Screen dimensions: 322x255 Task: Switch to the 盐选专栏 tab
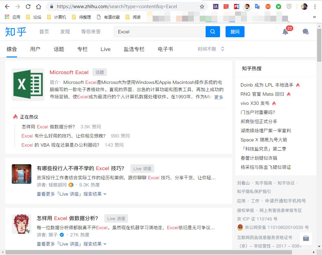[x=134, y=49]
